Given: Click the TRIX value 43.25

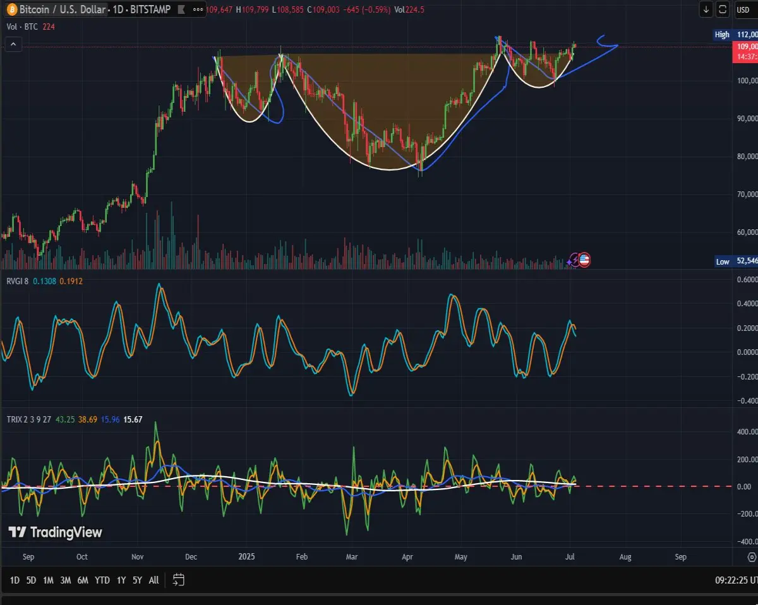Looking at the screenshot, I should point(65,419).
